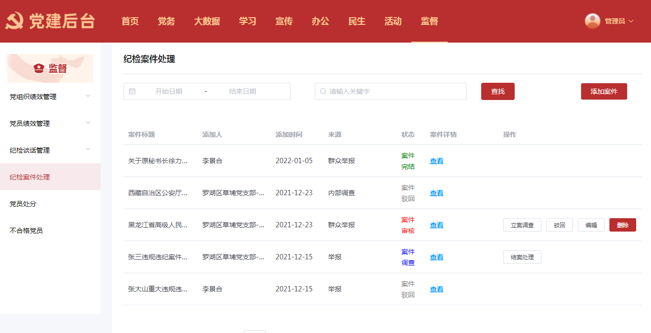This screenshot has width=651, height=333.
Task: View details of 西藏自治区公安厅 case
Action: [x=436, y=193]
